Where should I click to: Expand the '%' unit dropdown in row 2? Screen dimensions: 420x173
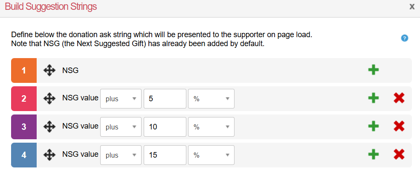coord(211,99)
